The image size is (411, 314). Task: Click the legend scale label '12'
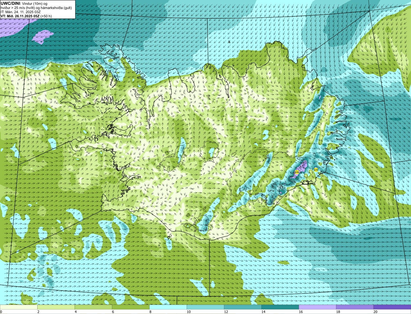(226, 312)
